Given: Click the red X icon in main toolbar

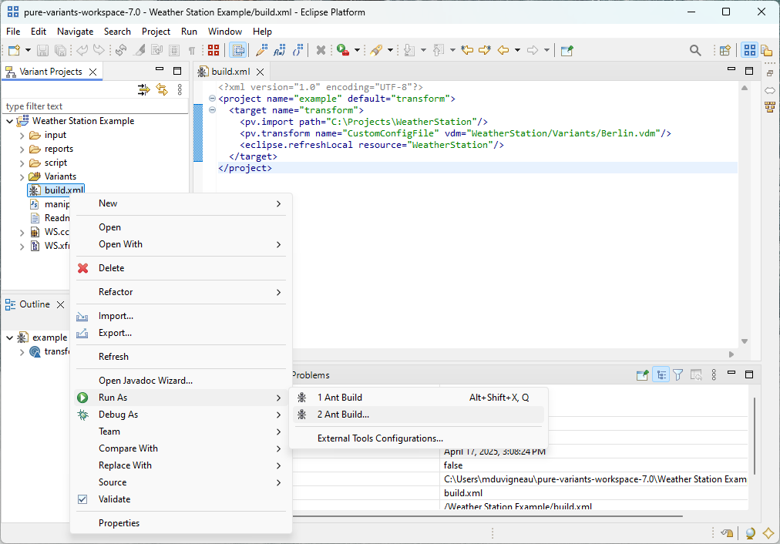Looking at the screenshot, I should point(321,51).
